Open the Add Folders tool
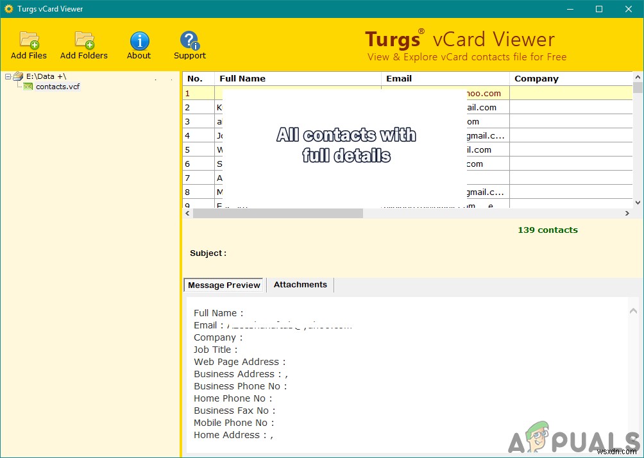The width and height of the screenshot is (644, 458). pyautogui.click(x=84, y=45)
